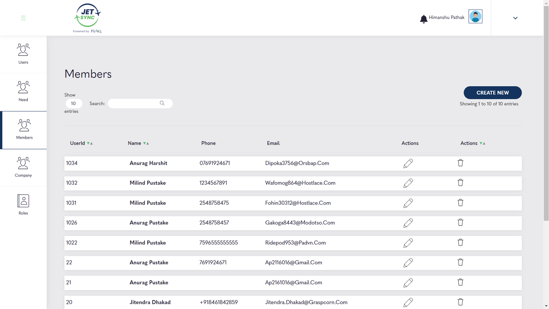Click the Himanshu Pathak profile avatar

pyautogui.click(x=475, y=16)
